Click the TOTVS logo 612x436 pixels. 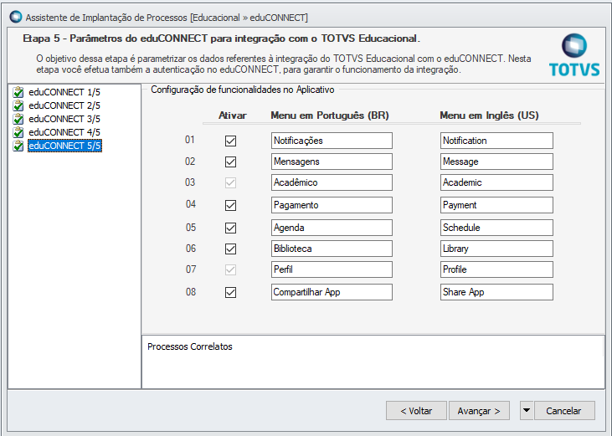573,55
